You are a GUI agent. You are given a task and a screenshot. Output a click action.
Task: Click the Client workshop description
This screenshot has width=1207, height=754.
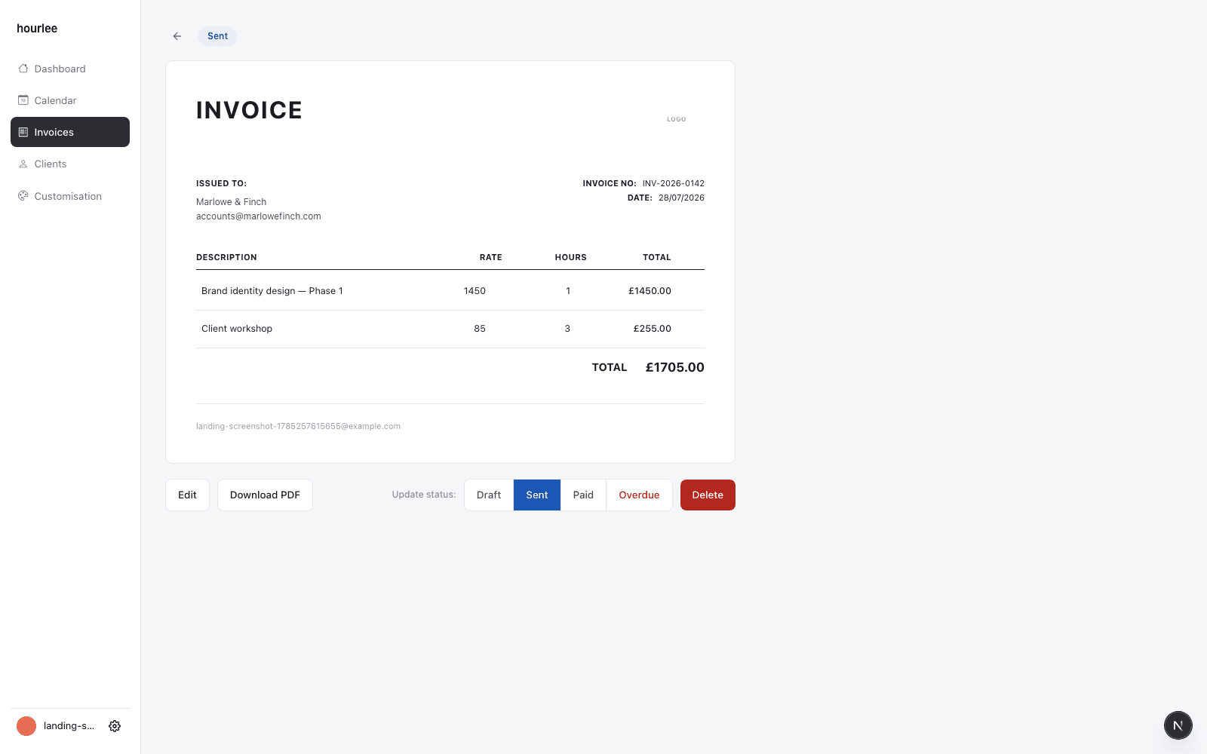pyautogui.click(x=237, y=329)
